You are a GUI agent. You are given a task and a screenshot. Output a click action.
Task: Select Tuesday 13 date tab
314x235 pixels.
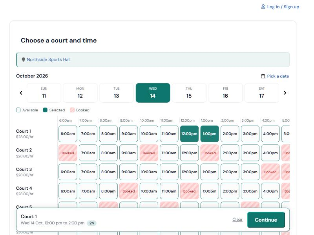click(x=117, y=93)
